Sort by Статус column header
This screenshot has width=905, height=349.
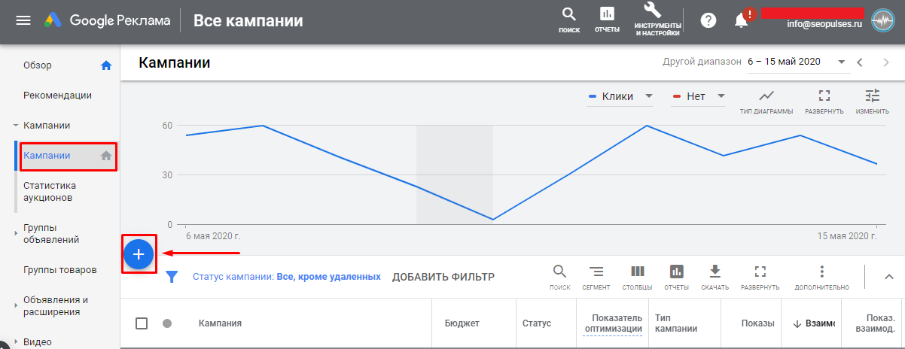tap(537, 323)
